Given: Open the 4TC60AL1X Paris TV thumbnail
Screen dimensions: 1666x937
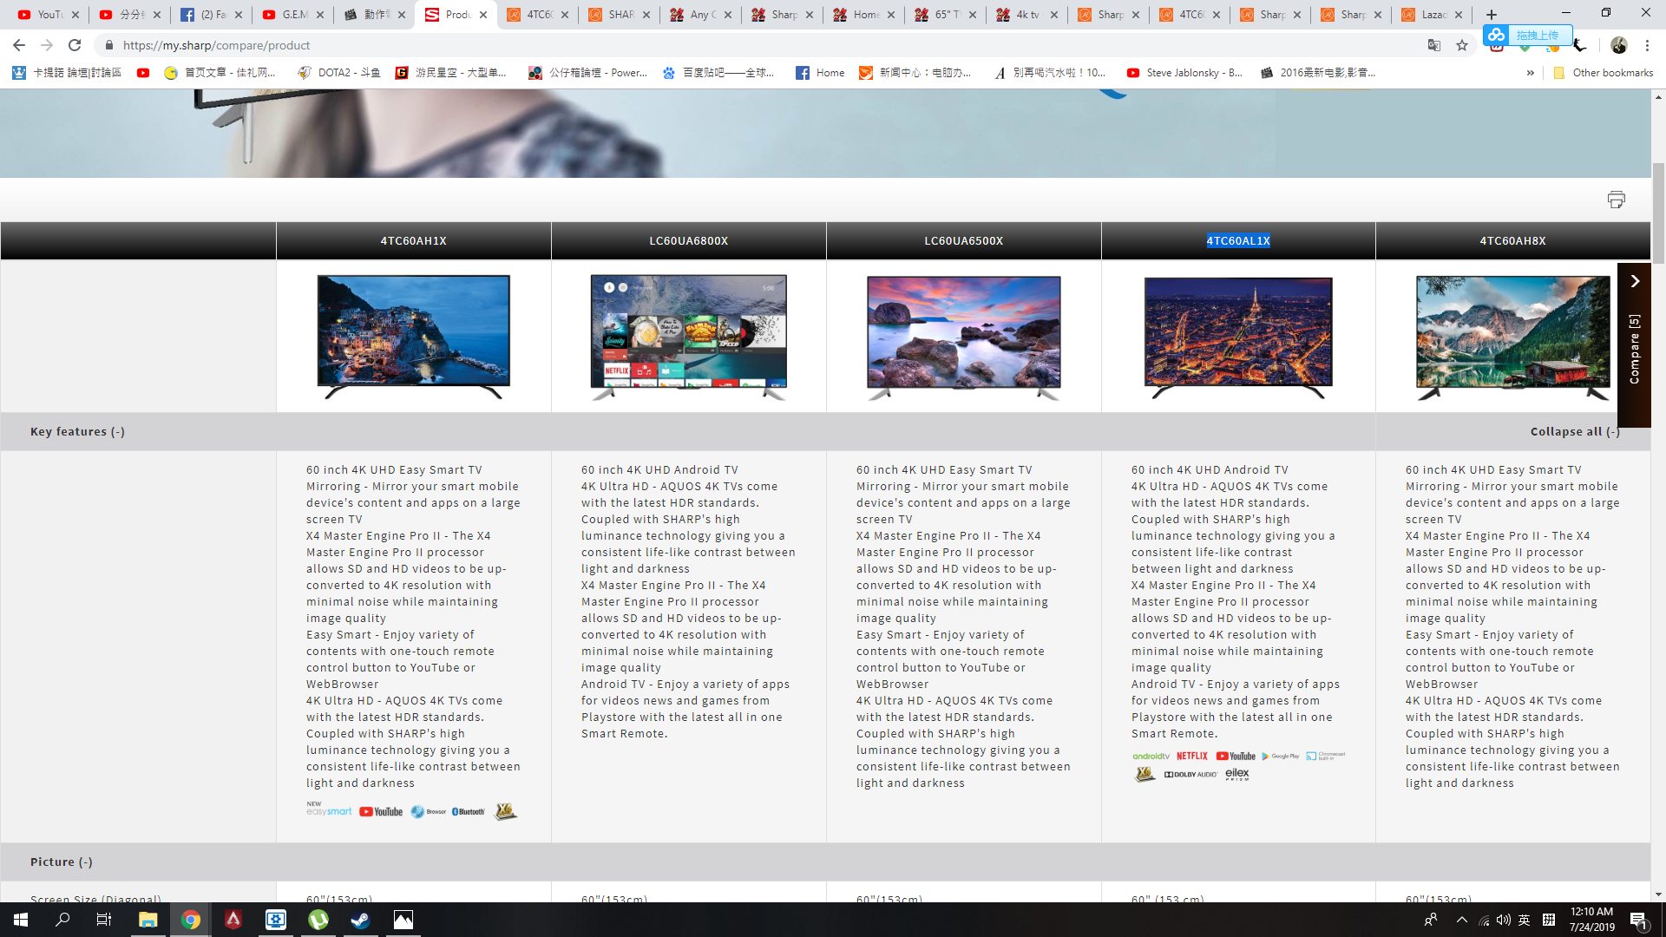Looking at the screenshot, I should [1238, 337].
